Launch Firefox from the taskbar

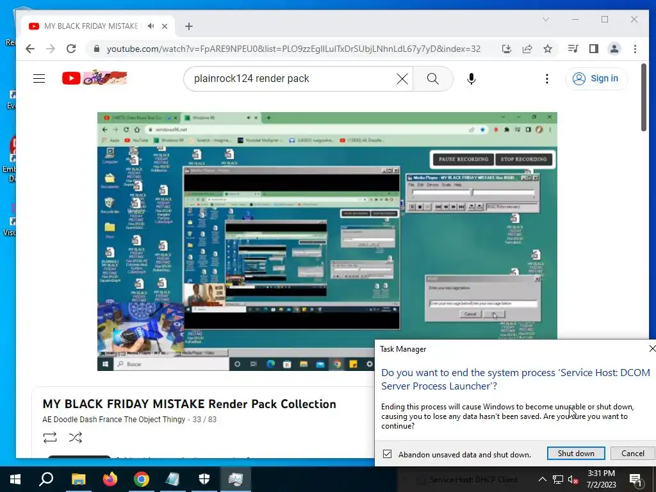(110, 479)
